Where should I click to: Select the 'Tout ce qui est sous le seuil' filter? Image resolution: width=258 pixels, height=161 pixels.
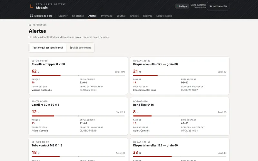tap(48, 48)
